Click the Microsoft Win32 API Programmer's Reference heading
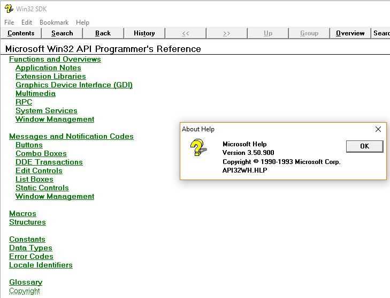Image resolution: width=390 pixels, height=298 pixels. [x=103, y=49]
